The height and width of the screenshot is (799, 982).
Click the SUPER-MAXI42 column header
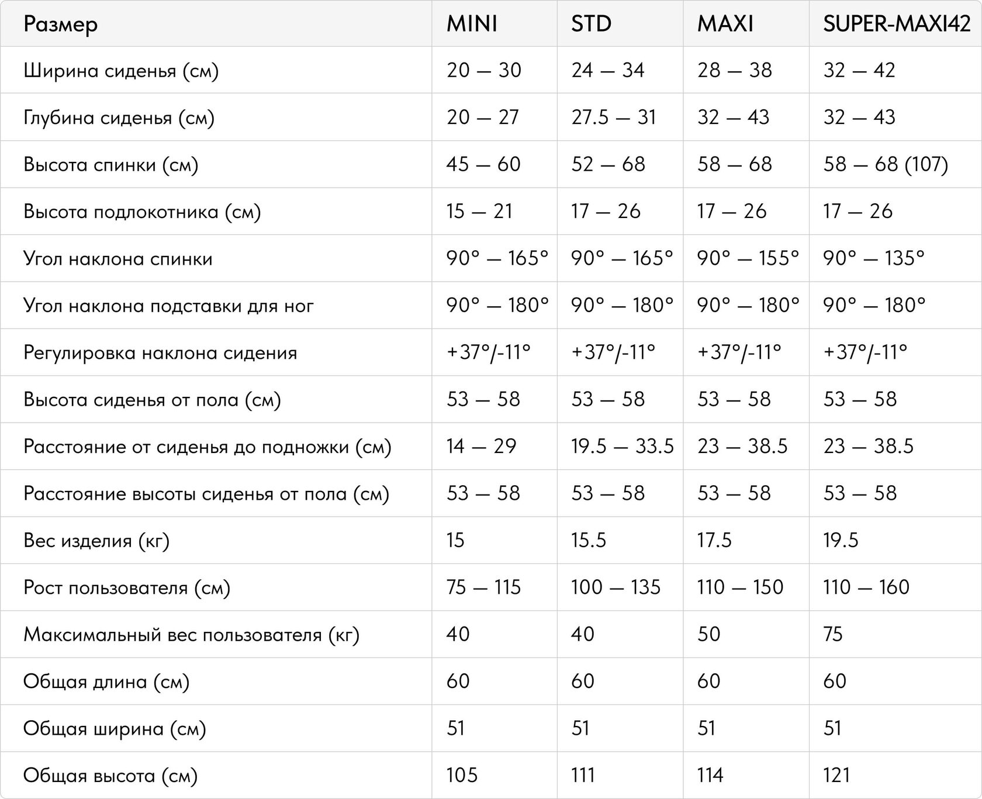click(896, 24)
